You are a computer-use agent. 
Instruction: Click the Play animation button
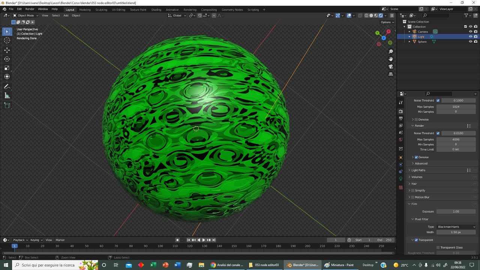pyautogui.click(x=204, y=240)
